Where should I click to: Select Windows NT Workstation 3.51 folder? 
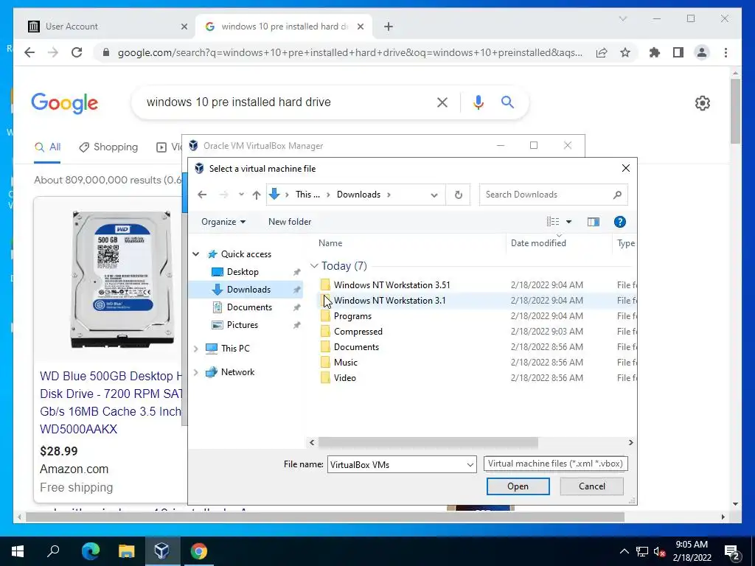(392, 285)
